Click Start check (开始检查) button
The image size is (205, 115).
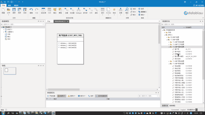tap(51, 96)
